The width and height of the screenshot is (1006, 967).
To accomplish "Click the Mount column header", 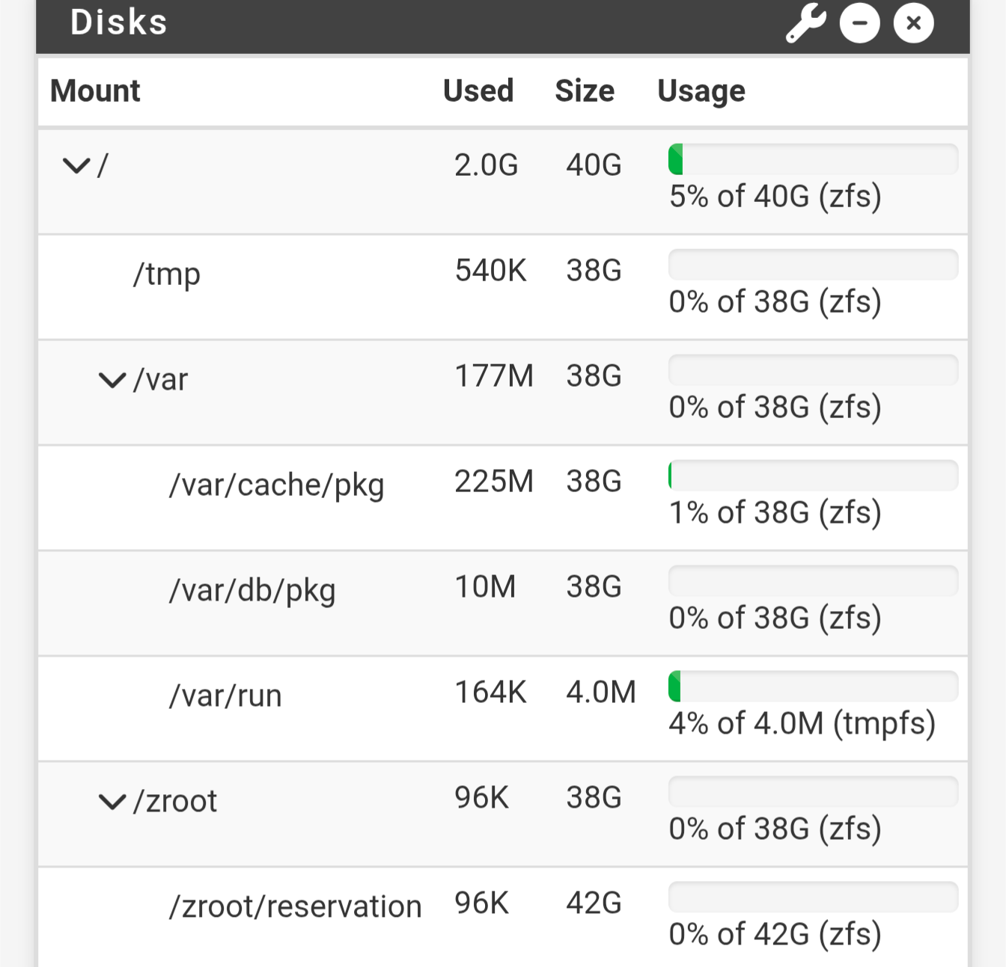I will [95, 90].
